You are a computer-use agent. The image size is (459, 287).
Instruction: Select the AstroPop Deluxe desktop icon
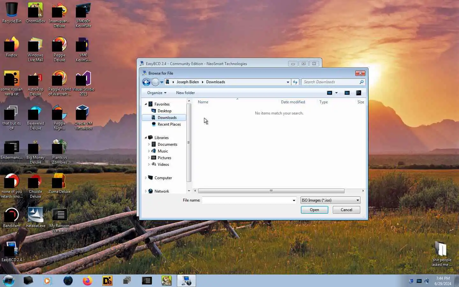tap(35, 83)
